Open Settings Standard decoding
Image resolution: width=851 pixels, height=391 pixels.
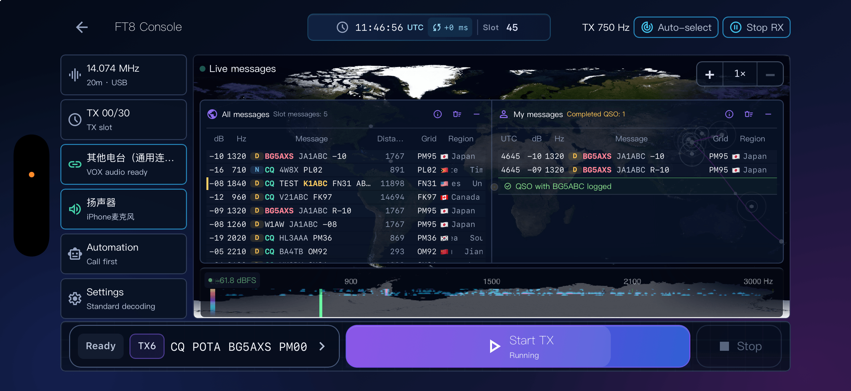124,299
